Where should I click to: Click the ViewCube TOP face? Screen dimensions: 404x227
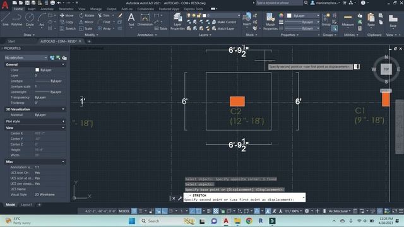point(386,69)
